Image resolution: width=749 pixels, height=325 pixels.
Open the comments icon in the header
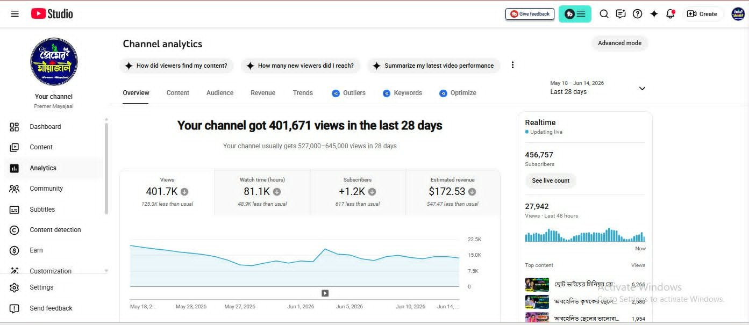coord(620,14)
